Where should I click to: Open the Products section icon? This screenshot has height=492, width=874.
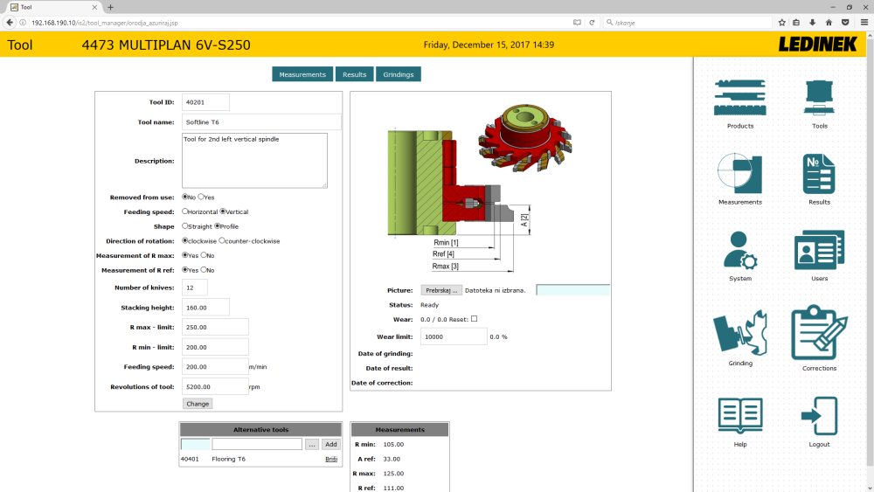tap(739, 98)
